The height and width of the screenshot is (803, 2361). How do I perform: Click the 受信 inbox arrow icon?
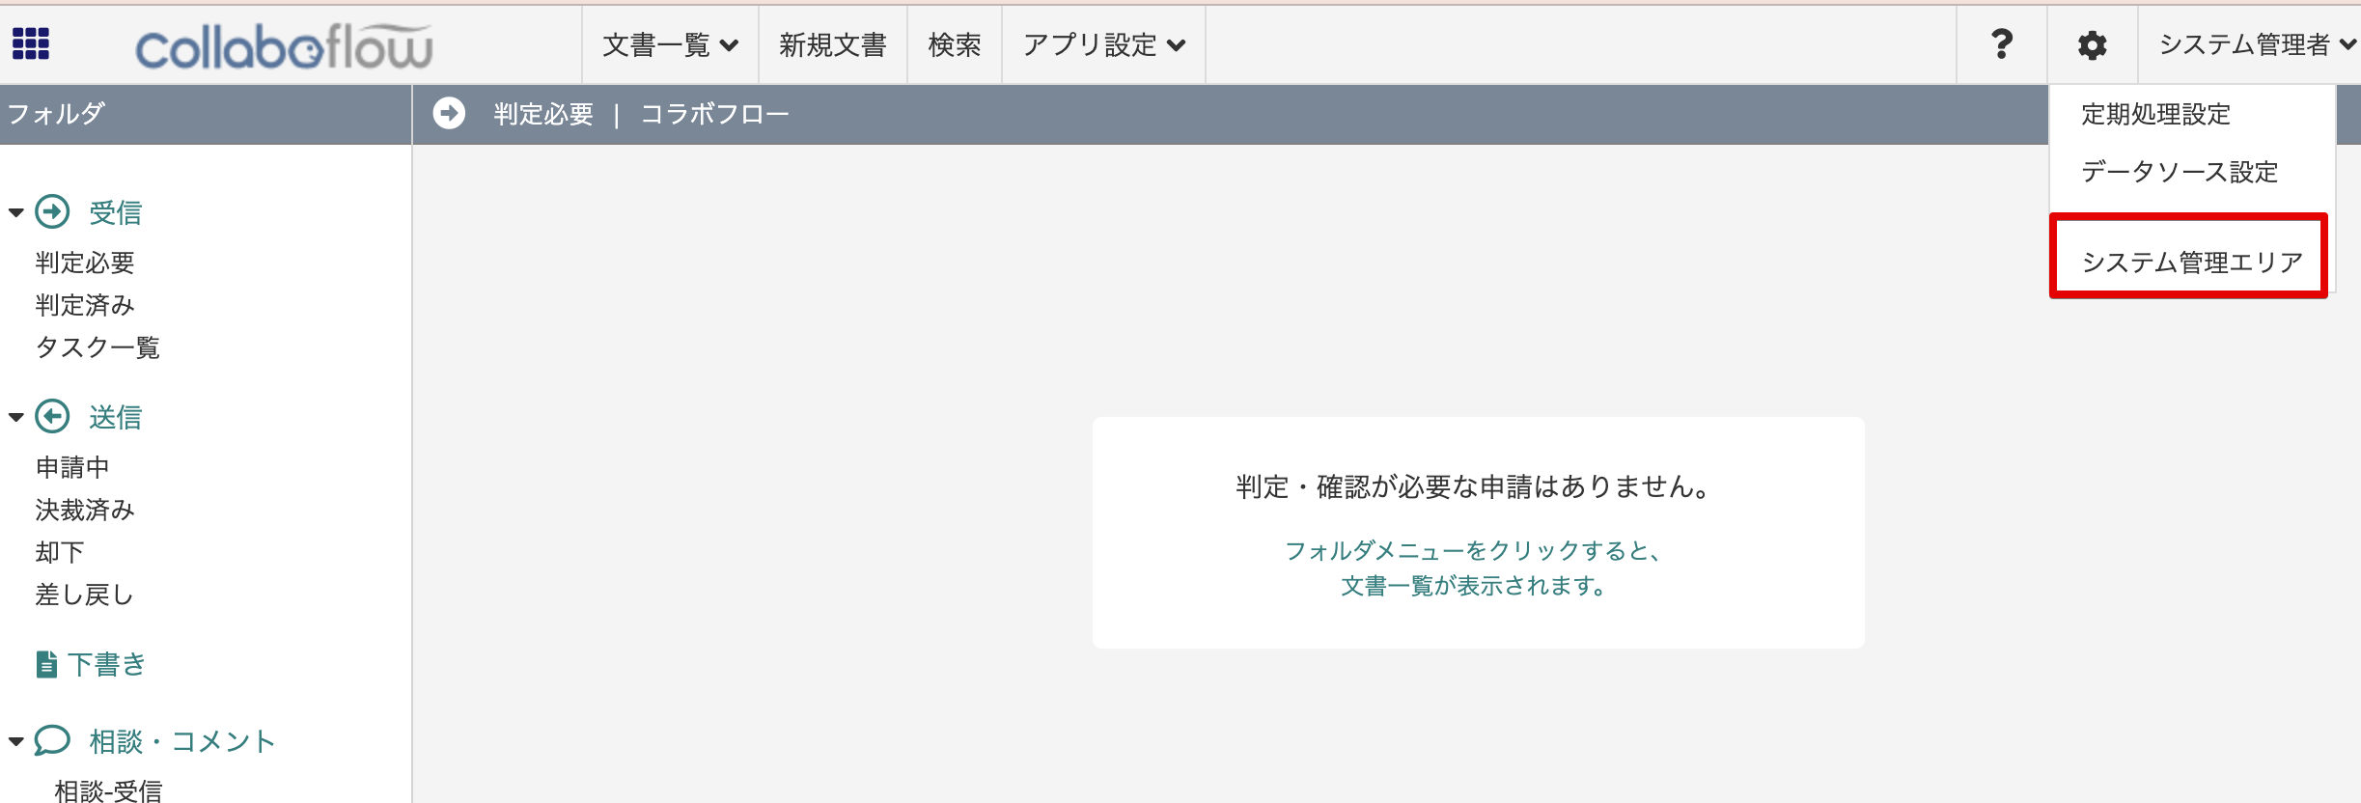pyautogui.click(x=52, y=212)
